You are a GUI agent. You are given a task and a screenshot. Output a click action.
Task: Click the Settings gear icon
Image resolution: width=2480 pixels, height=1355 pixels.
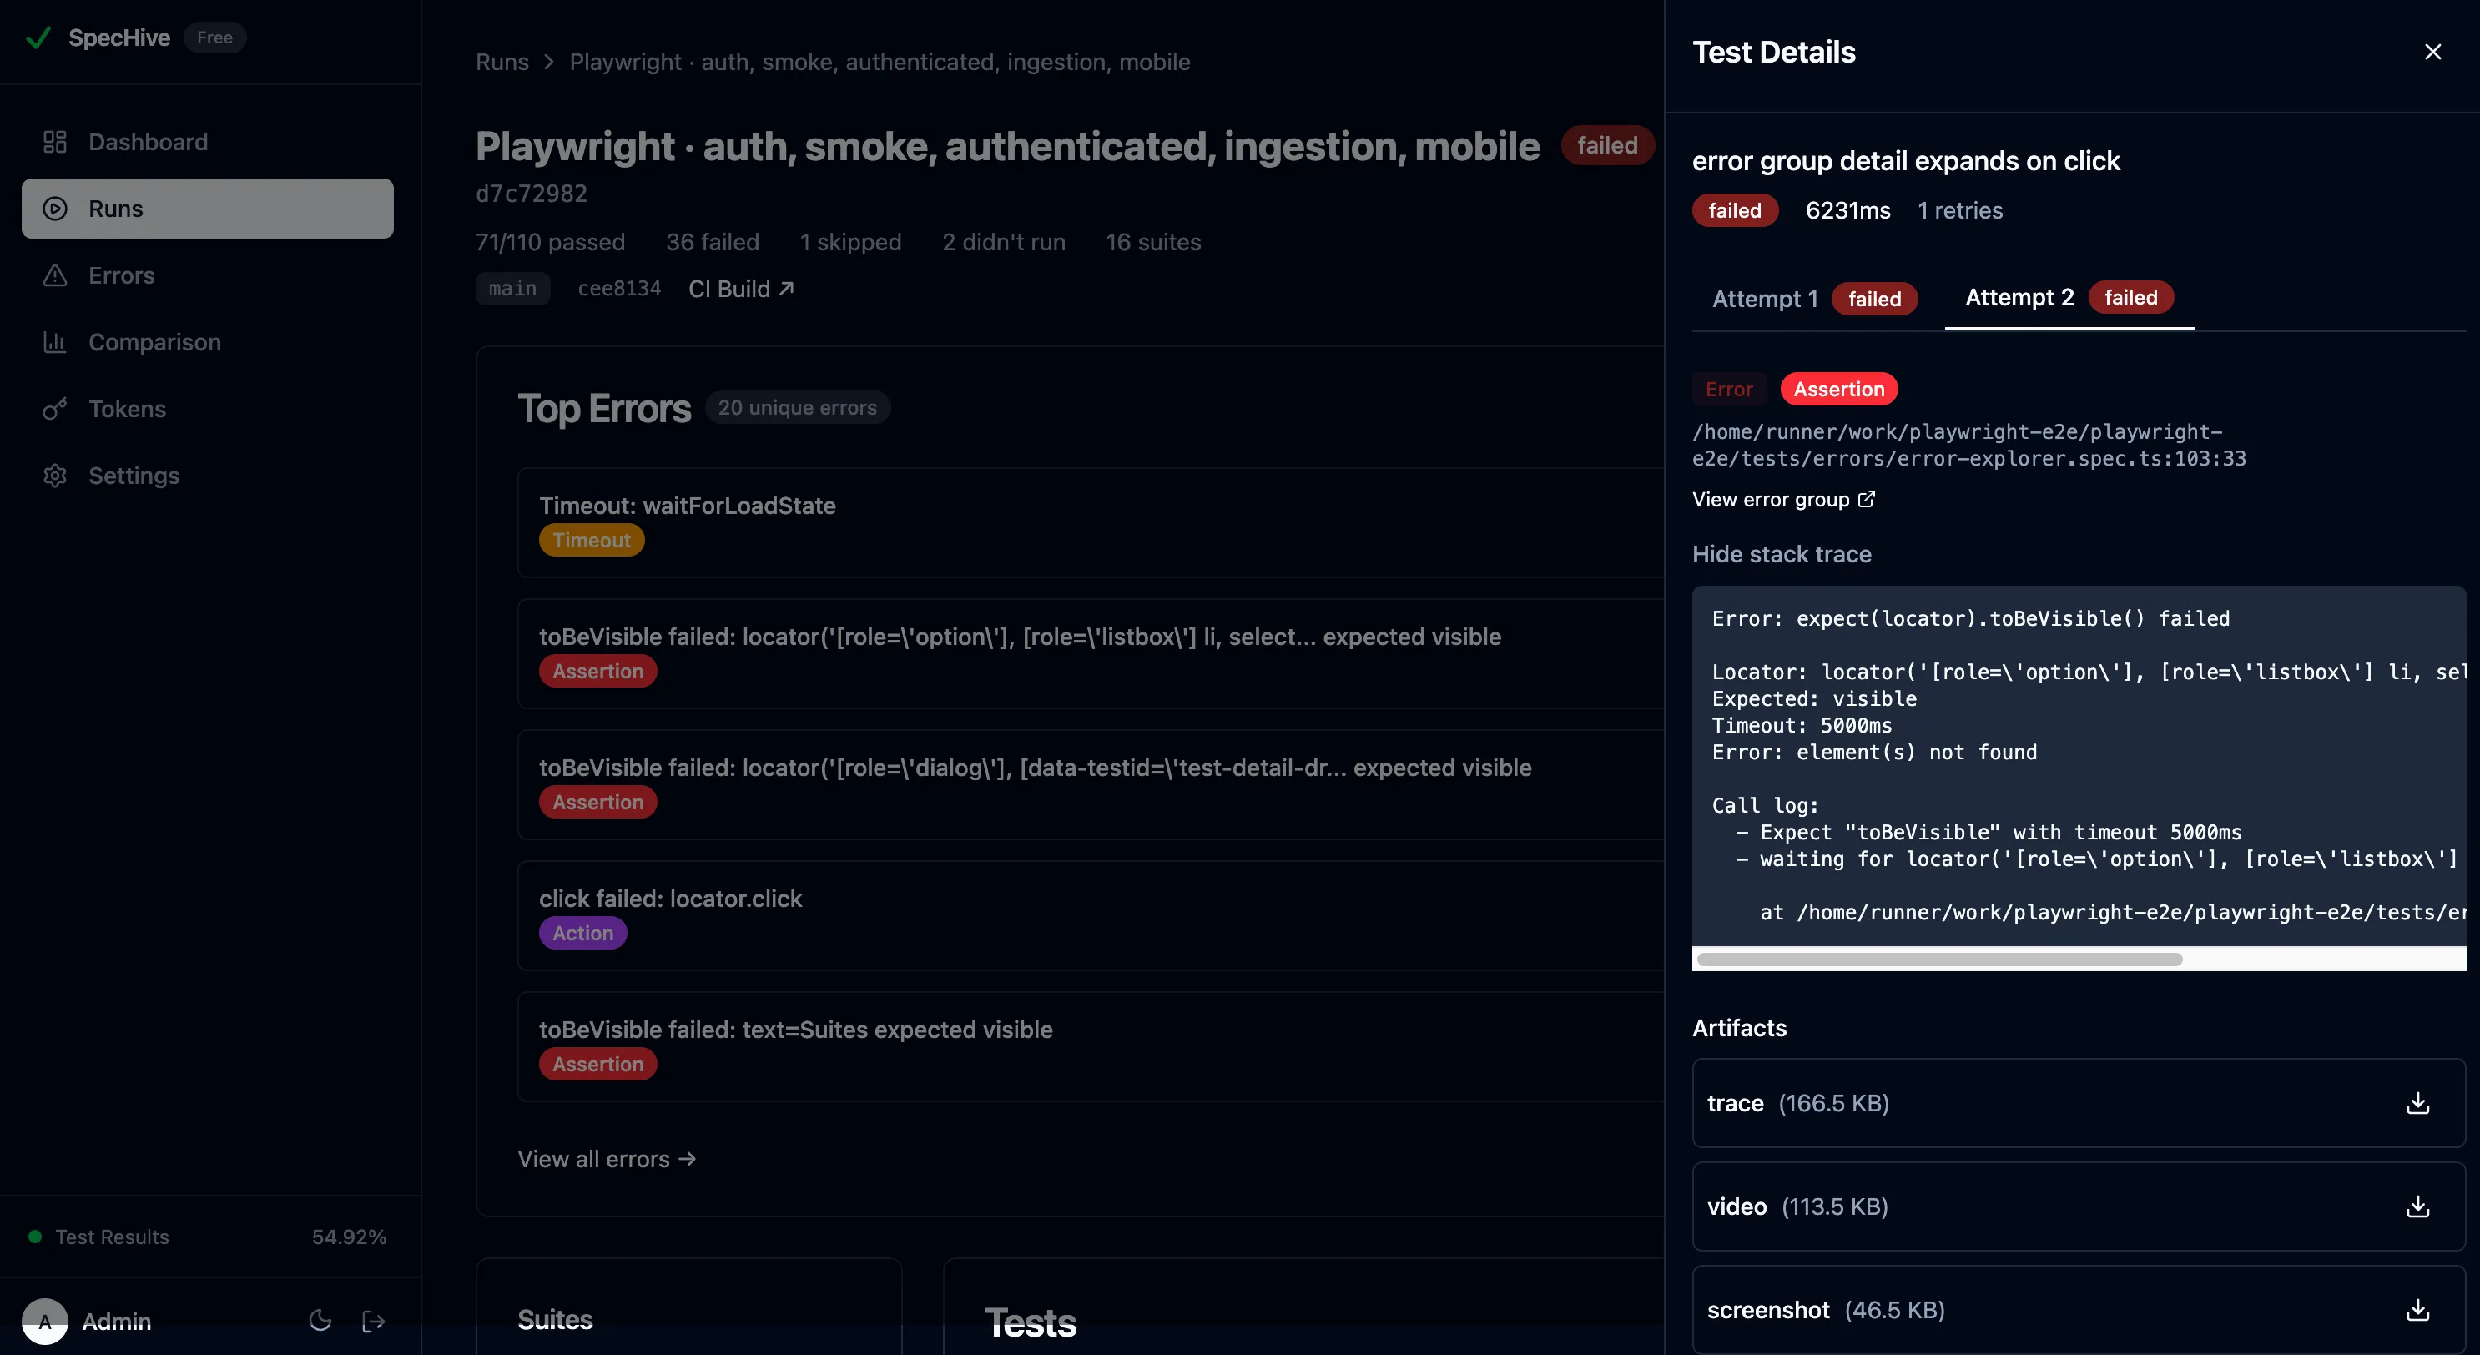click(55, 476)
